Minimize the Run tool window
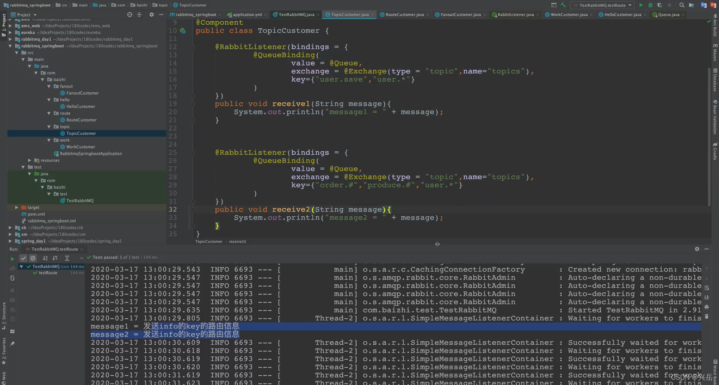The width and height of the screenshot is (719, 385). click(x=707, y=249)
